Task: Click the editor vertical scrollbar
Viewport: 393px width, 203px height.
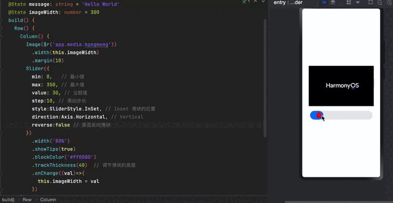Action: point(265,77)
